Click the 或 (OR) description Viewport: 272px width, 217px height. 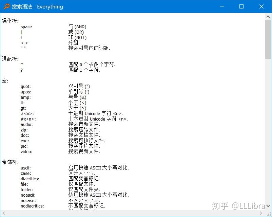[76, 32]
